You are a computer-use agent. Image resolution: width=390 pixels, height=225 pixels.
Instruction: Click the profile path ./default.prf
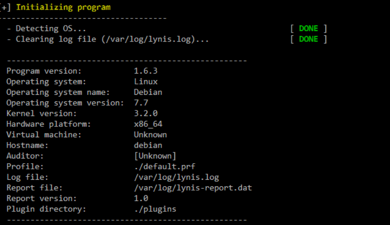pyautogui.click(x=164, y=167)
